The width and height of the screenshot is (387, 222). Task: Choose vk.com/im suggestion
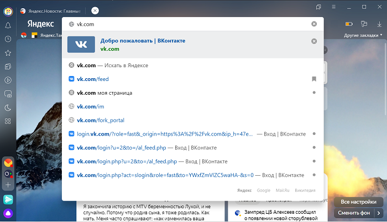click(x=89, y=106)
